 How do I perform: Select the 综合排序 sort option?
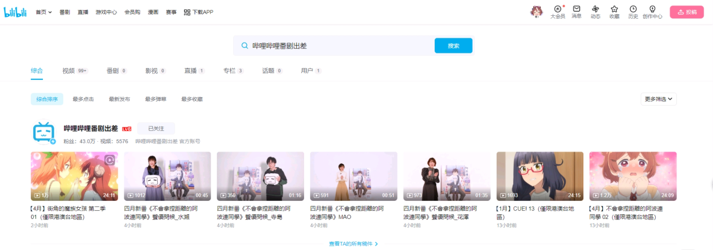47,99
